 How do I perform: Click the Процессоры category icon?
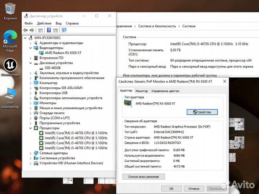click(36, 128)
